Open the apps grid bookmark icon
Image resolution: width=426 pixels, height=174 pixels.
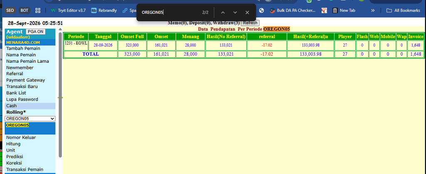(x=38, y=10)
